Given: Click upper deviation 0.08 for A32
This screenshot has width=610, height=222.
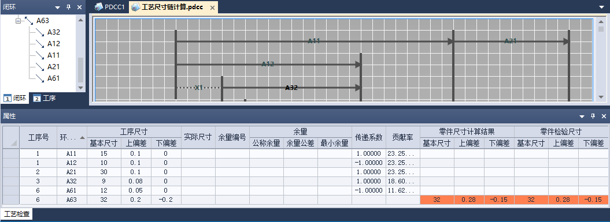Looking at the screenshot, I should click(x=136, y=181).
